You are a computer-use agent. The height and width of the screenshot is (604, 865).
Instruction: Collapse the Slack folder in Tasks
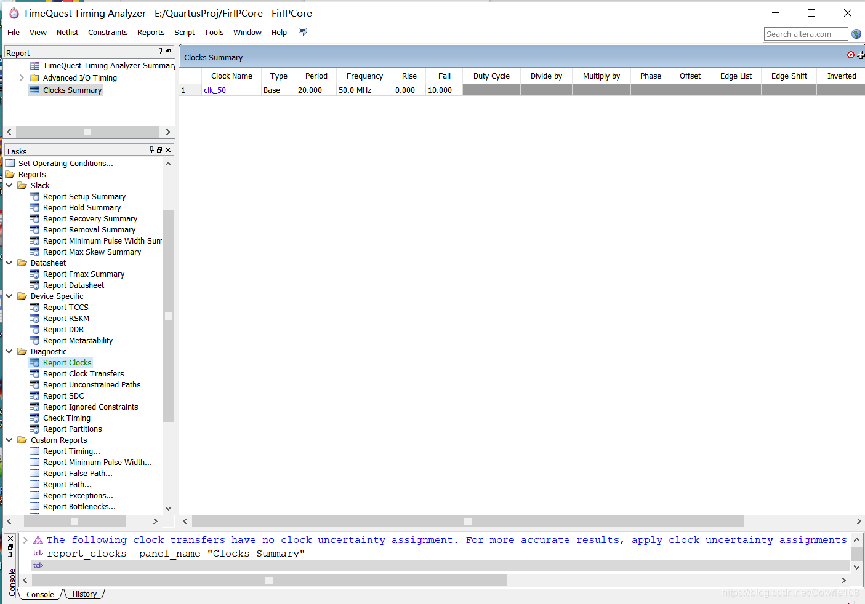(x=9, y=186)
